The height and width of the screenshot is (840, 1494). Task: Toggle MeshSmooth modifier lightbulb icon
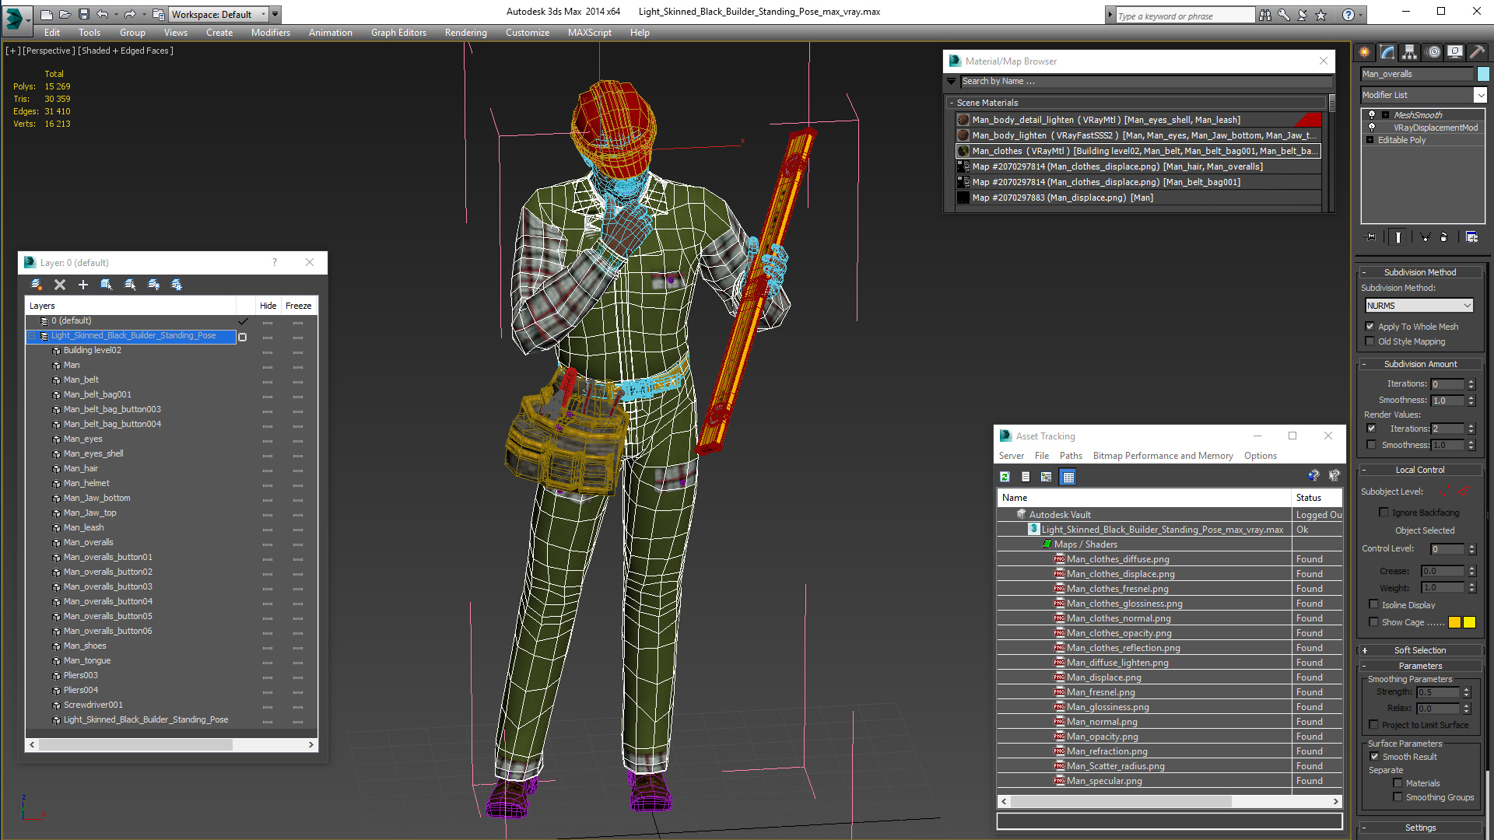coord(1372,114)
